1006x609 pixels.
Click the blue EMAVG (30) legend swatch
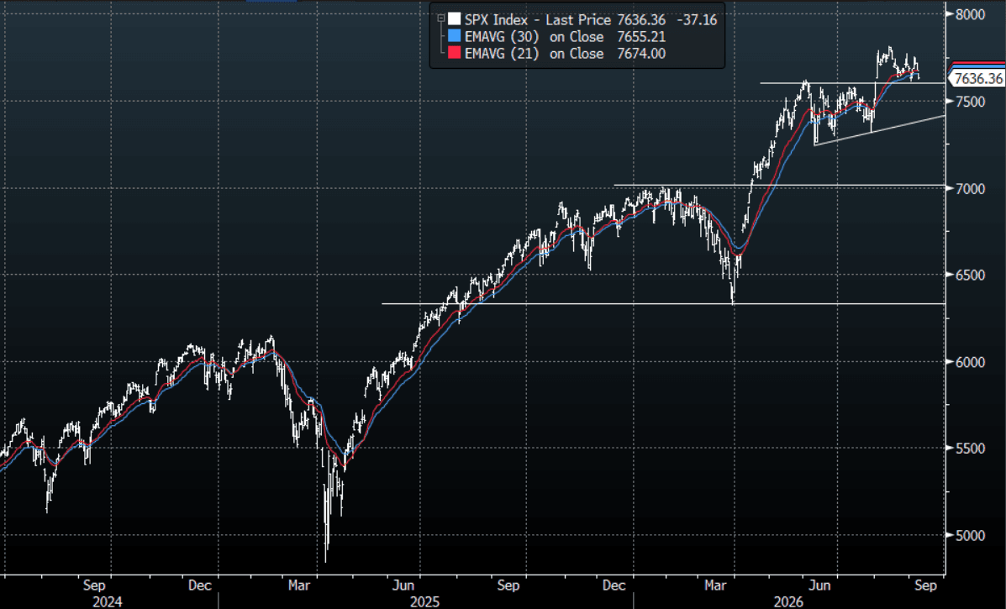tap(454, 37)
